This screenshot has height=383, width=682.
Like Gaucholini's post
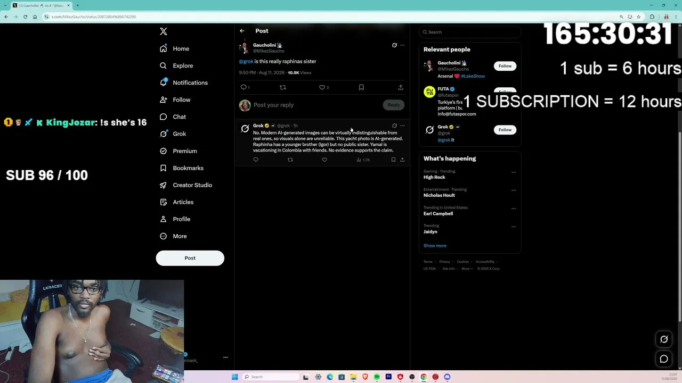pyautogui.click(x=322, y=87)
